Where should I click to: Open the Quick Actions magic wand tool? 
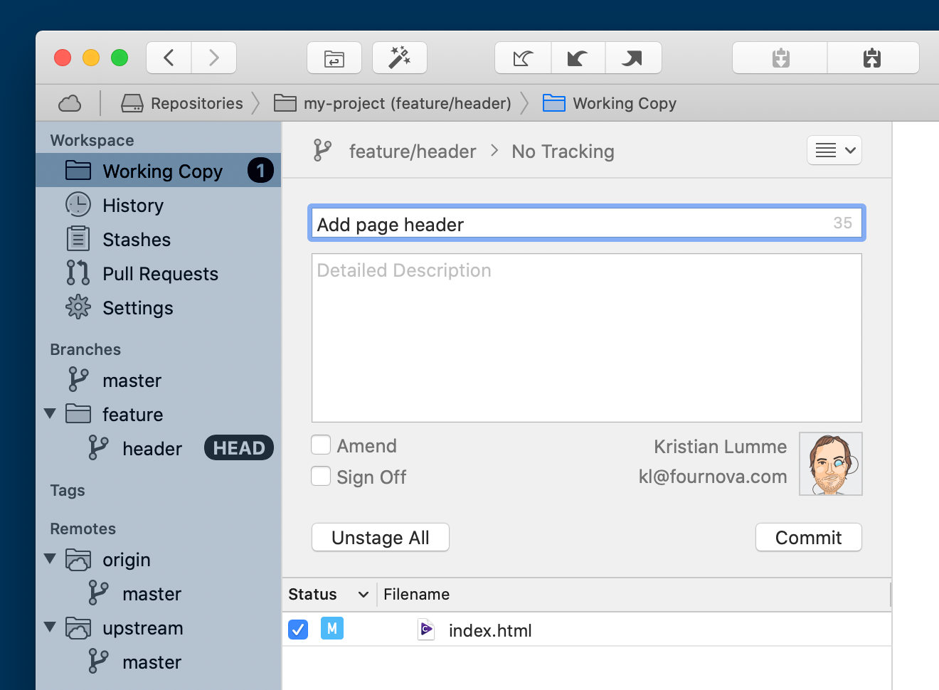(399, 58)
